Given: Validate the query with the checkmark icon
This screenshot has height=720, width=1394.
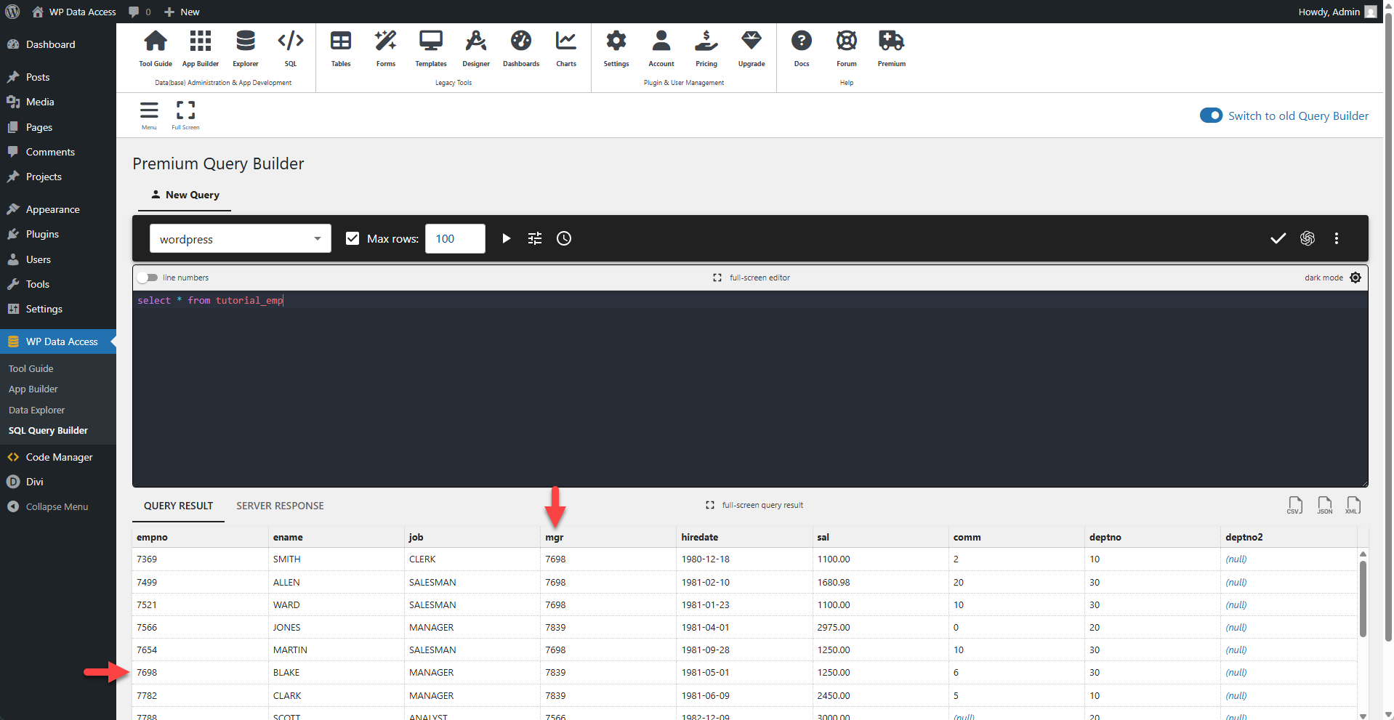Looking at the screenshot, I should [1278, 238].
